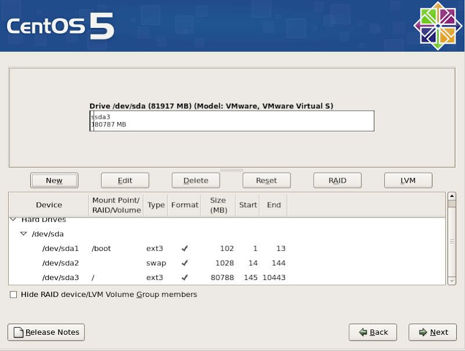Click the Back arrow icon
The image size is (465, 351).
pyautogui.click(x=363, y=332)
